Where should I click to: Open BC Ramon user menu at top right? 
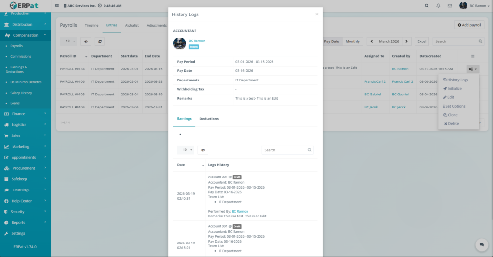474,6
